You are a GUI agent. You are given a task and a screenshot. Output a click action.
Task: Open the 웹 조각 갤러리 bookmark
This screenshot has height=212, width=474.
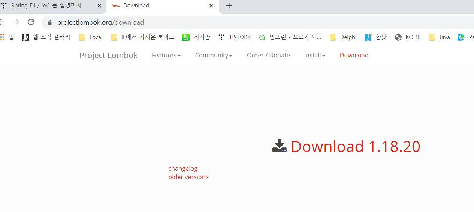click(46, 37)
